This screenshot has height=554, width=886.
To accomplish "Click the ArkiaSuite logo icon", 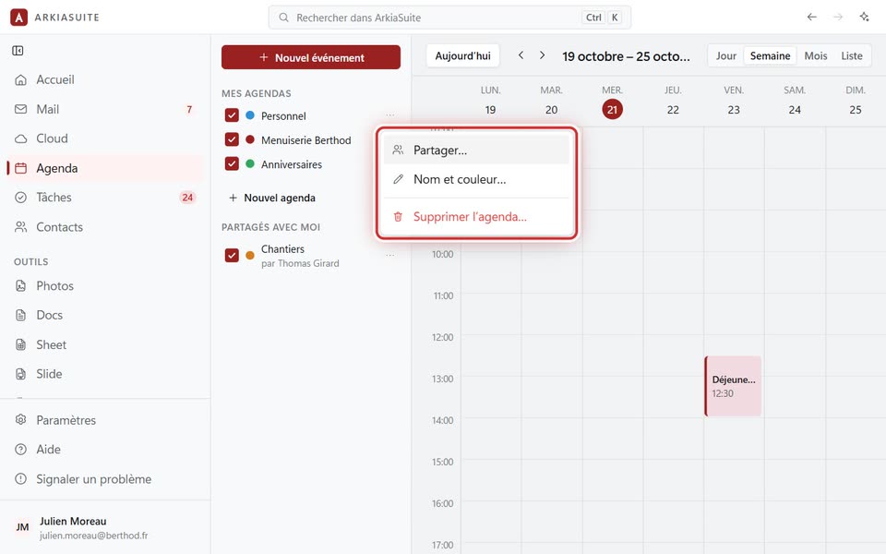I will point(18,18).
